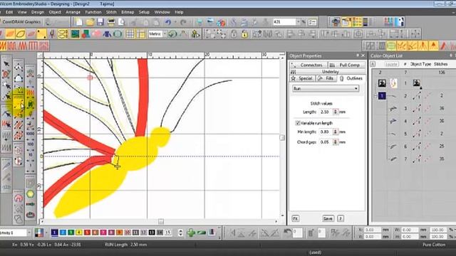Click the green plus add color icon
The height and width of the screenshot is (256, 456).
tap(191, 233)
